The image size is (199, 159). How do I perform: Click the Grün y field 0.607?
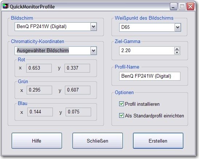pos(78,90)
